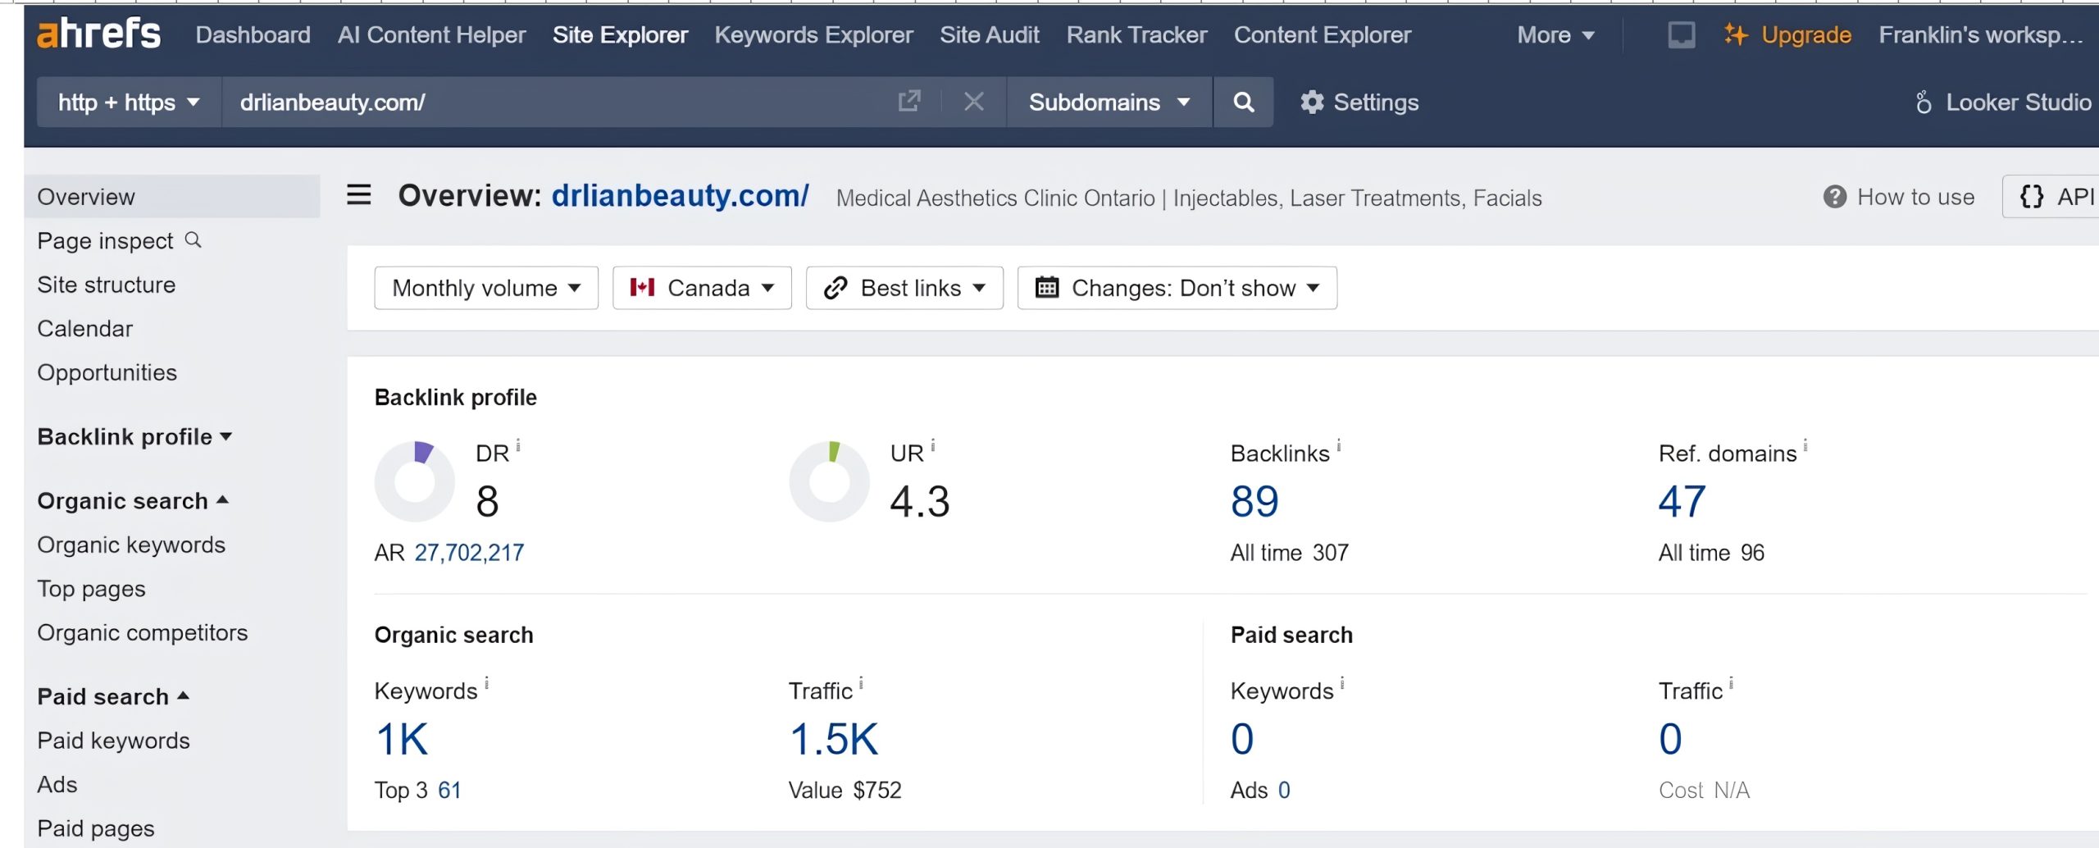Click the API braces button
The height and width of the screenshot is (848, 2099).
point(2050,197)
